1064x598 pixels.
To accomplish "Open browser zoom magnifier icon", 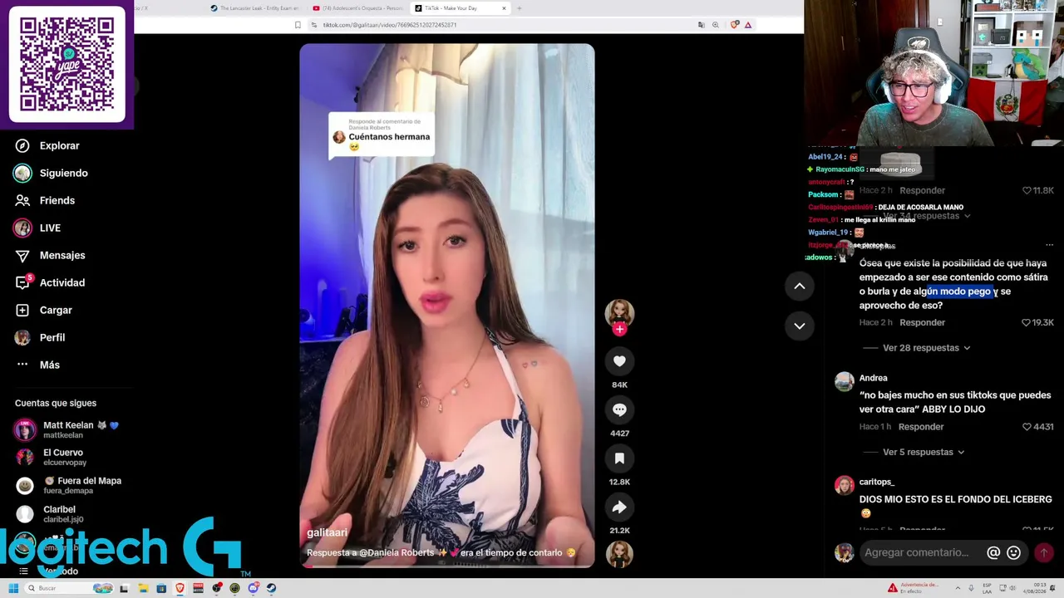I will 716,25.
